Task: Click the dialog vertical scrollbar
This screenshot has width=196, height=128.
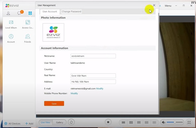Action: pyautogui.click(x=159, y=64)
